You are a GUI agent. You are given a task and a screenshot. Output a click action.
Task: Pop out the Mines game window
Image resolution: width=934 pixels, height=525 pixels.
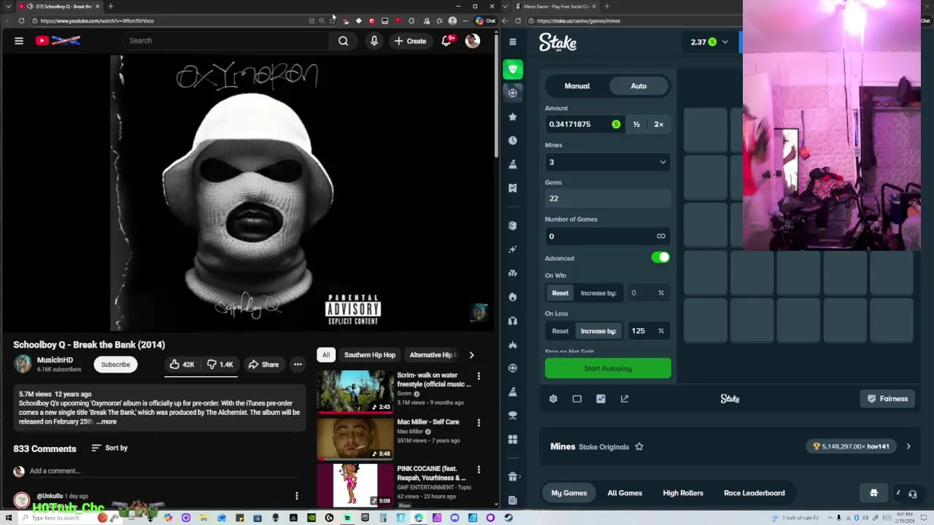pyautogui.click(x=625, y=399)
